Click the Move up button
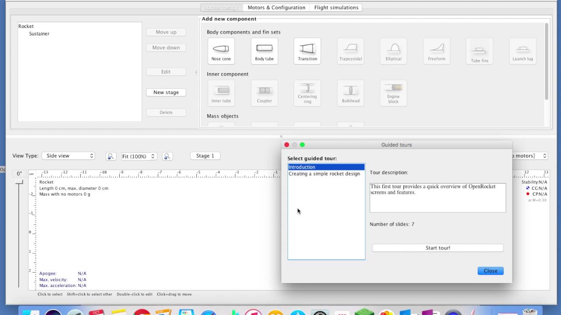561x315 pixels. [x=166, y=32]
